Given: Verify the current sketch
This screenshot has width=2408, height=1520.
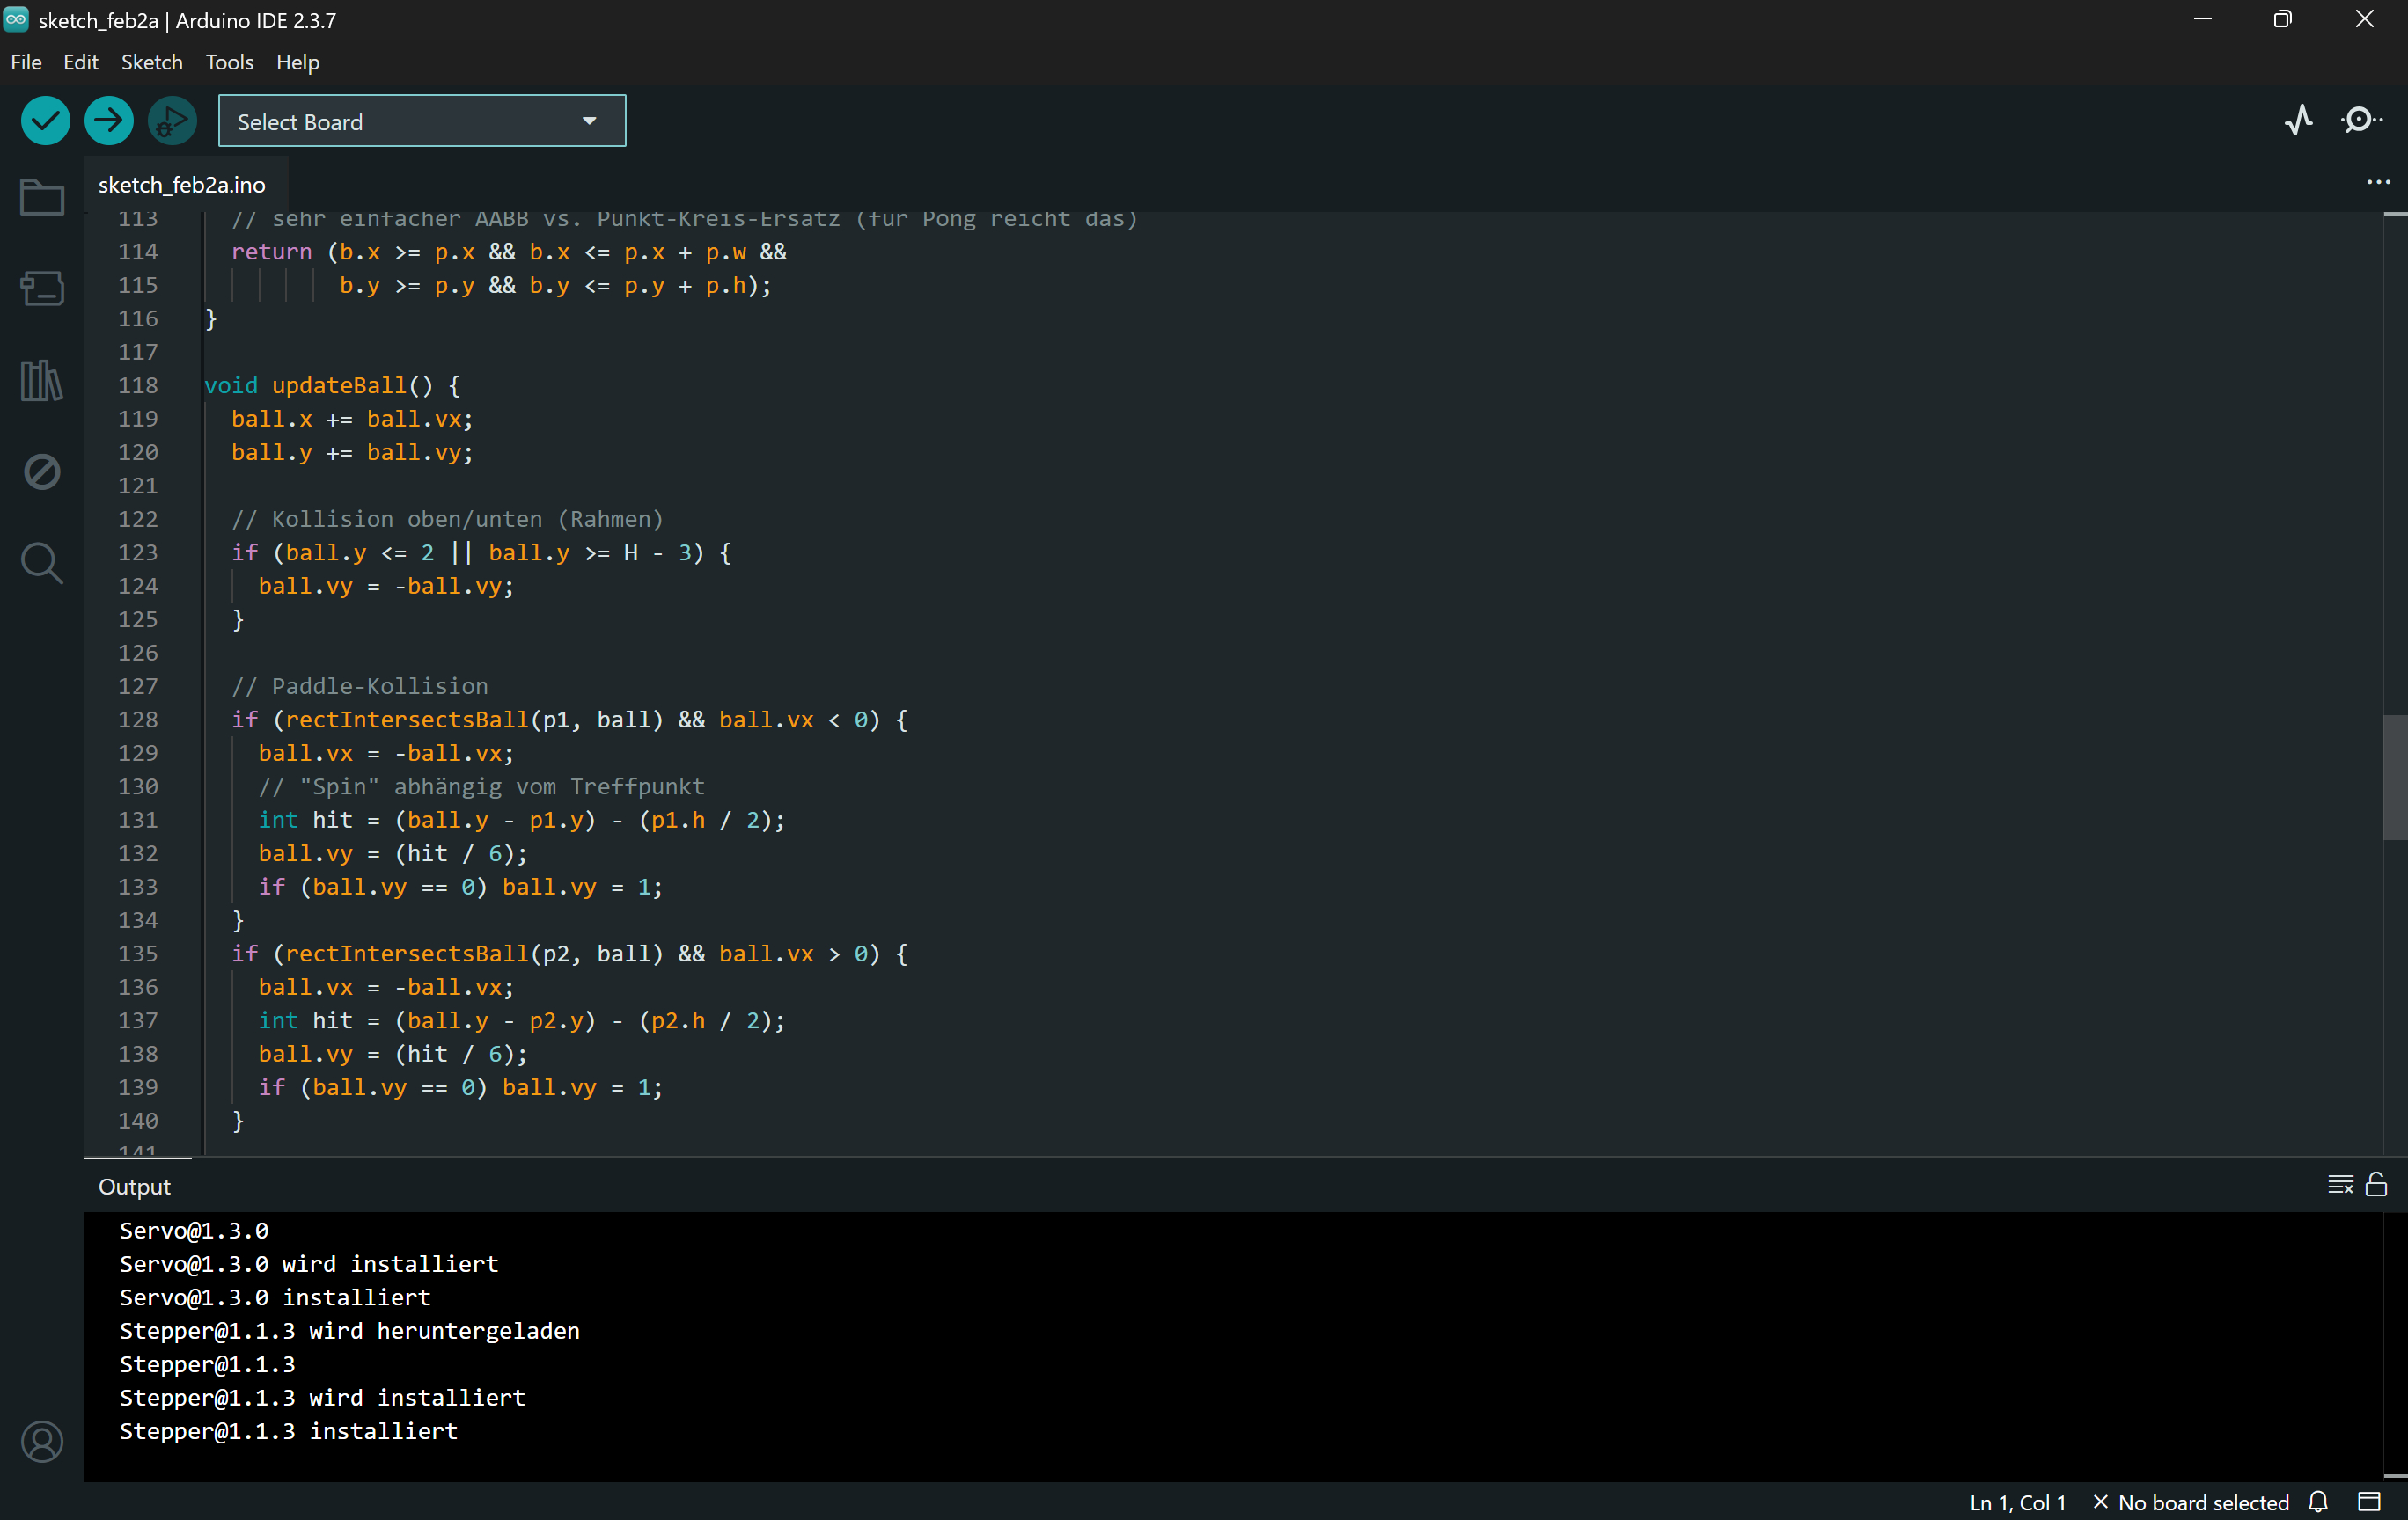Looking at the screenshot, I should coord(45,120).
